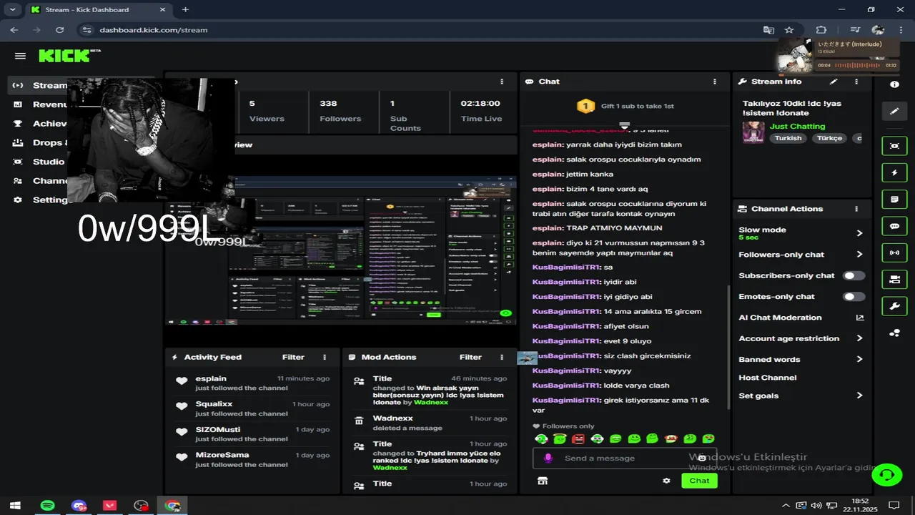Open Chrome extensions puzzle icon
This screenshot has height=515, width=915.
point(821,30)
